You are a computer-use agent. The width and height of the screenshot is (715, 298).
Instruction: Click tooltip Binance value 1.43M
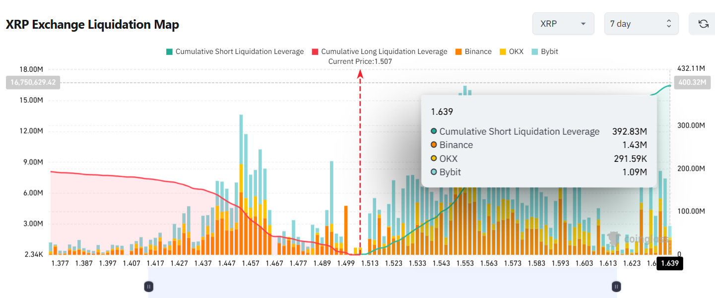point(635,145)
